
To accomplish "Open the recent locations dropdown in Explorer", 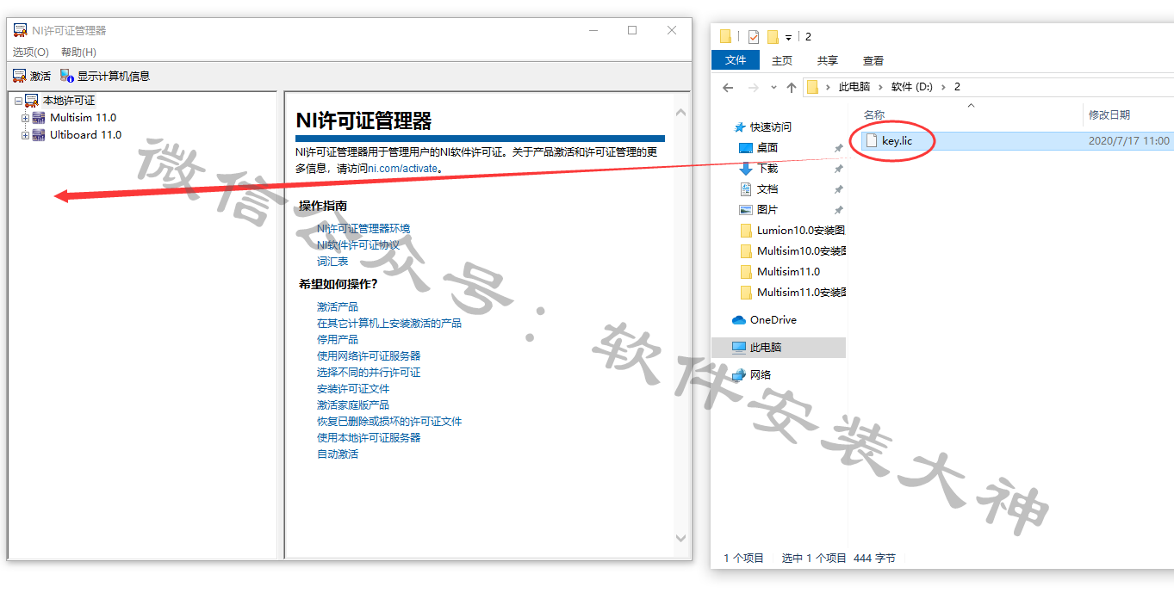I will (x=773, y=88).
